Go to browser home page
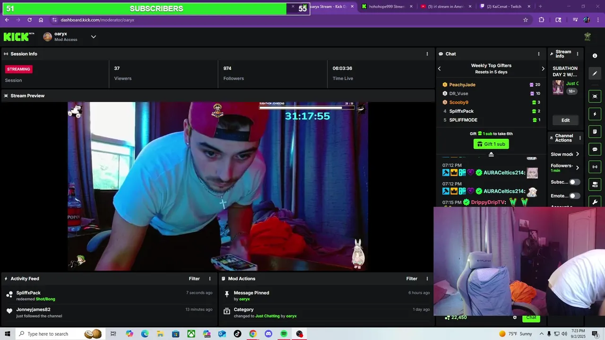605x340 pixels. [41, 20]
